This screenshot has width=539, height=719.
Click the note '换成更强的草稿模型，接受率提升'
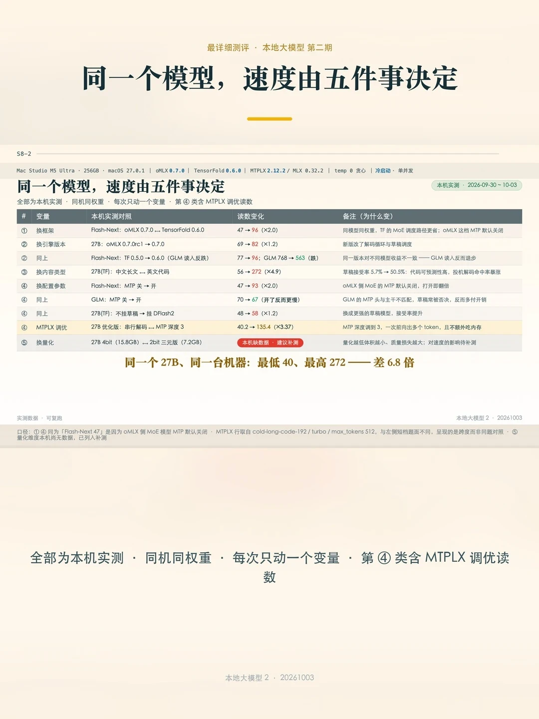383,314
